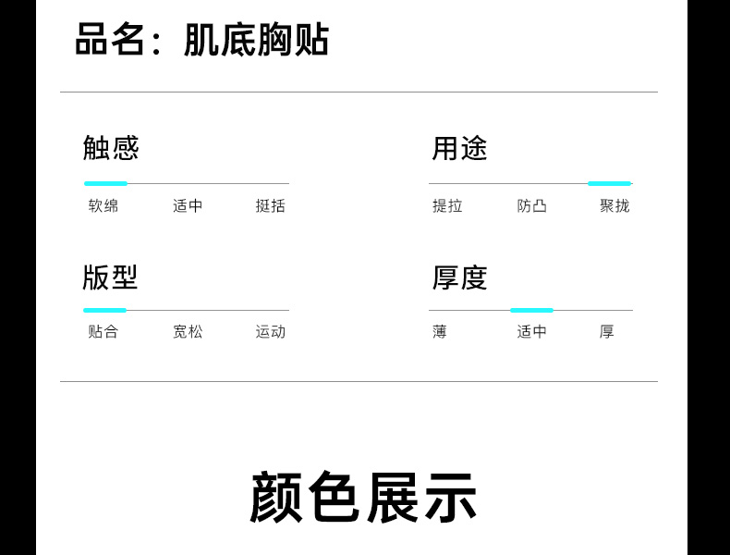Click the 厚度 section heading
730x555 pixels.
[x=459, y=277]
